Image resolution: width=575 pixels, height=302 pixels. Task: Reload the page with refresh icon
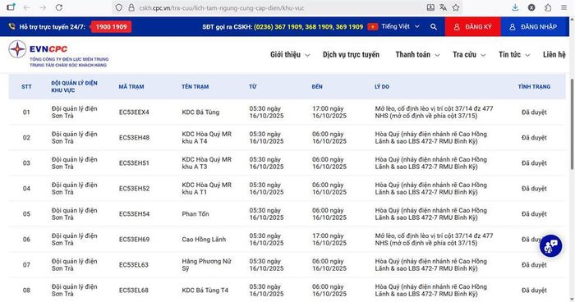pyautogui.click(x=58, y=7)
